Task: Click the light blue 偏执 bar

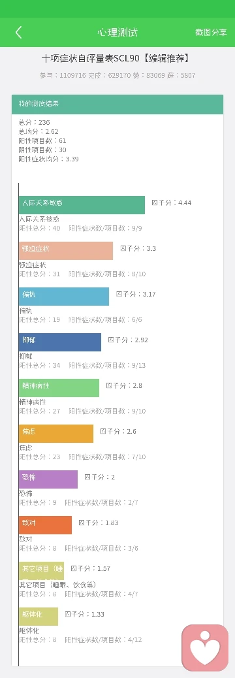Action: coord(64,297)
